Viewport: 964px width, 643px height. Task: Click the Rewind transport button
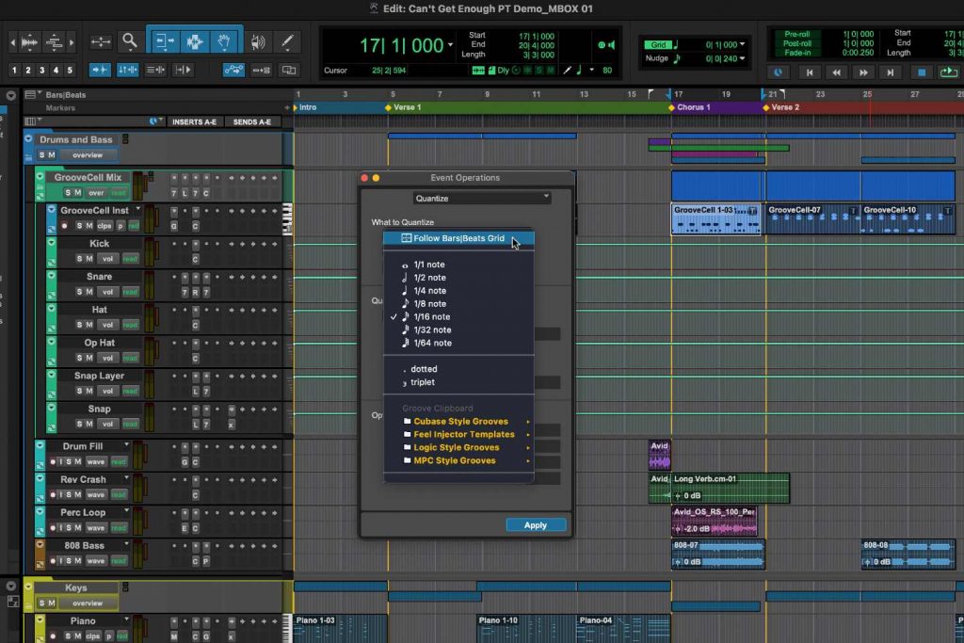[836, 72]
